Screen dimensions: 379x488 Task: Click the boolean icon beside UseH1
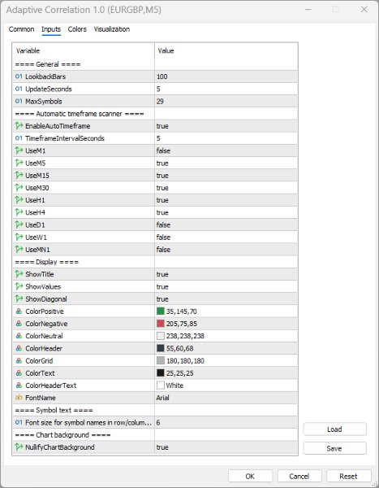pyautogui.click(x=19, y=200)
